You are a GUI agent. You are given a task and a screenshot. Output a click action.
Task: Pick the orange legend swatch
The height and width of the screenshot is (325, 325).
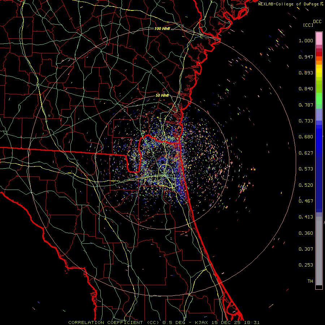click(319, 62)
